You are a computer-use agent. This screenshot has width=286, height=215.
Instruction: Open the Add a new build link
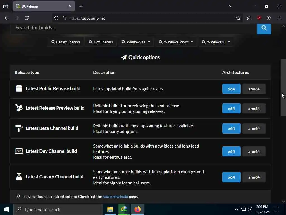pos(115,197)
